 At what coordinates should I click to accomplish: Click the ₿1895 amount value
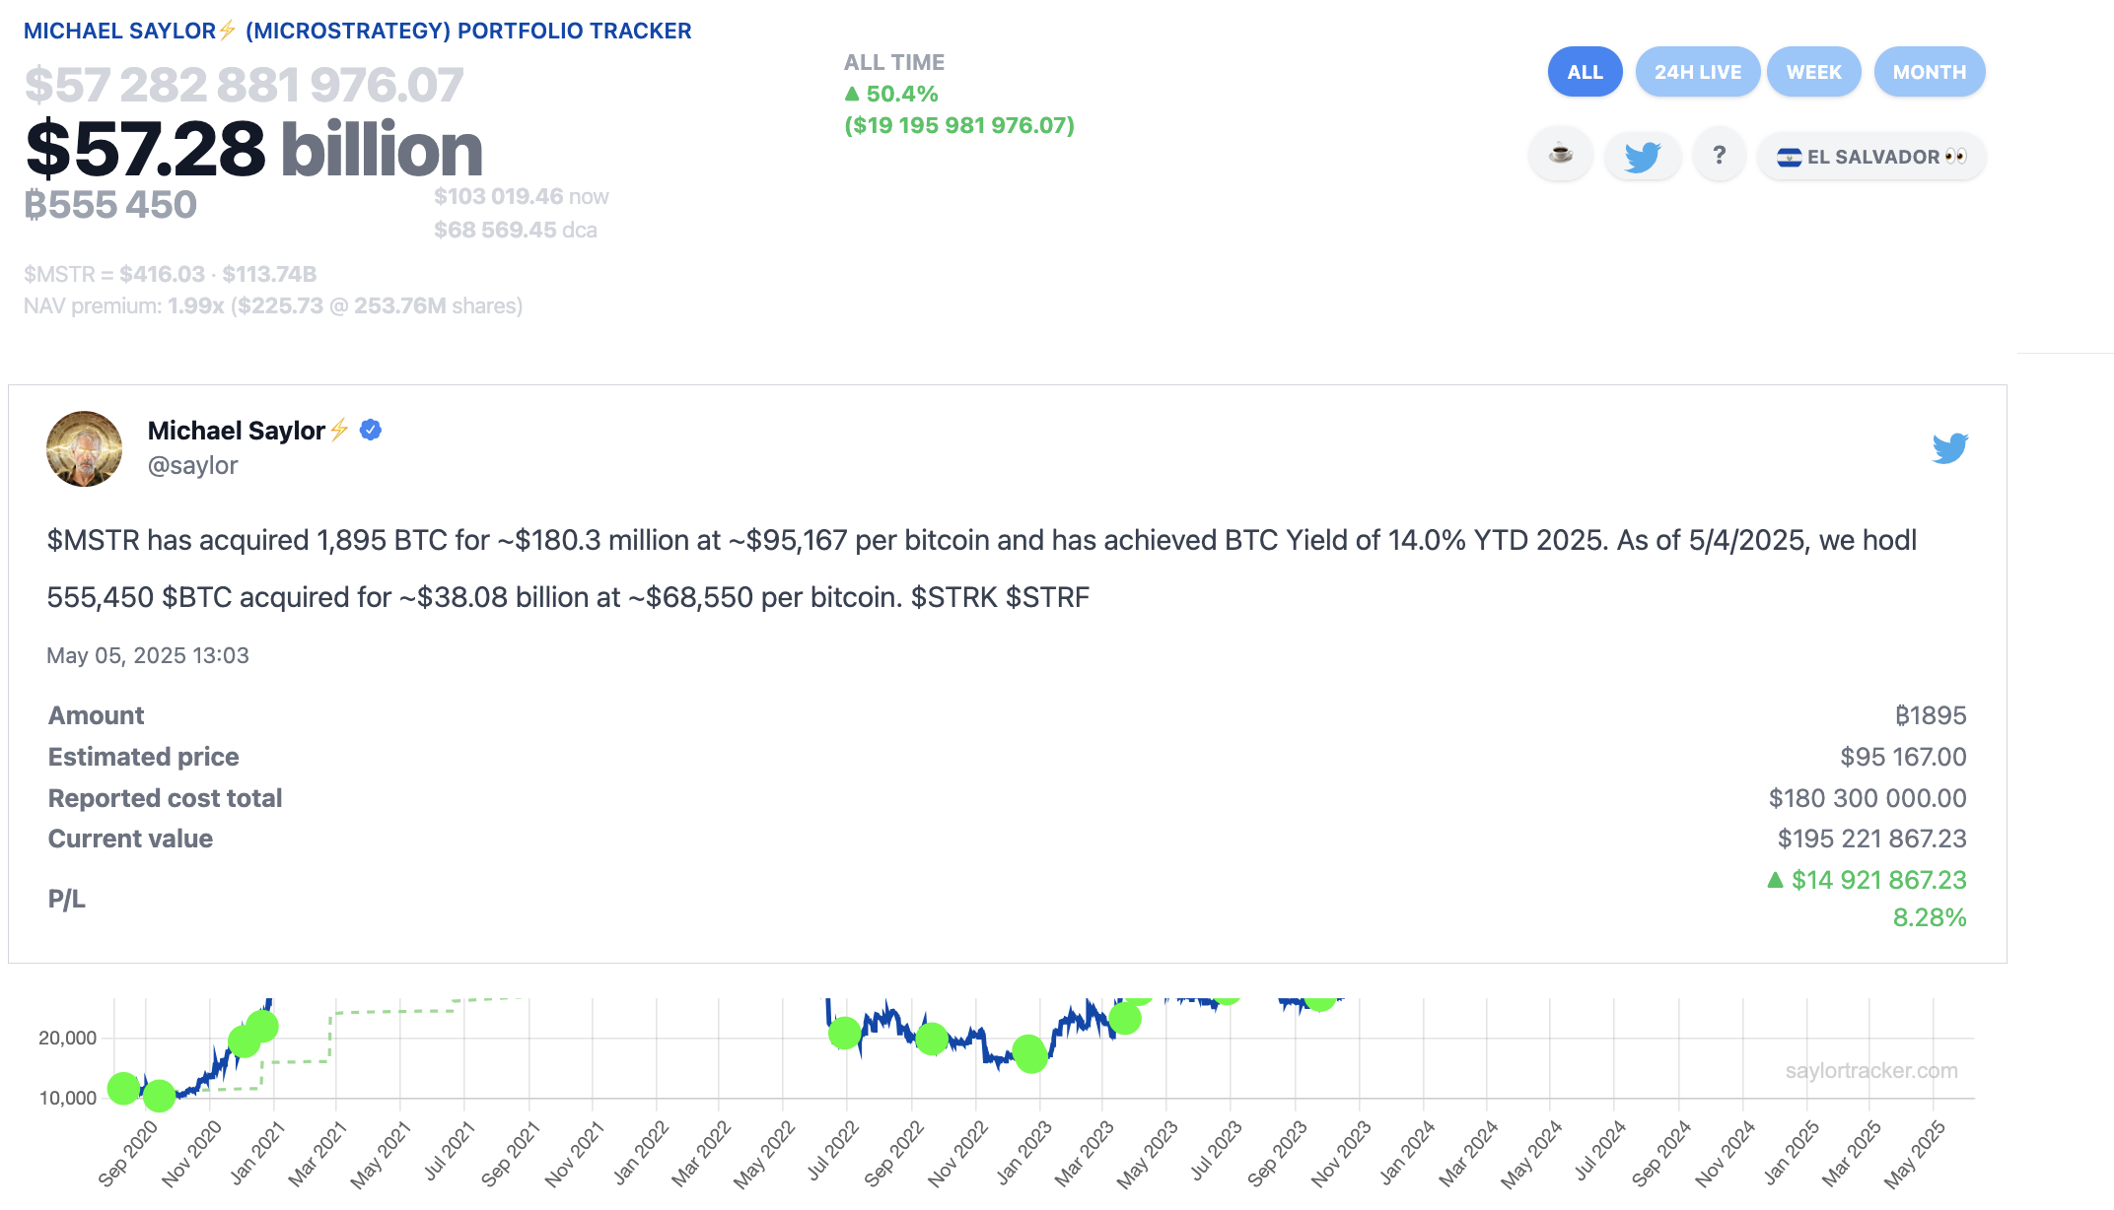(x=1930, y=715)
